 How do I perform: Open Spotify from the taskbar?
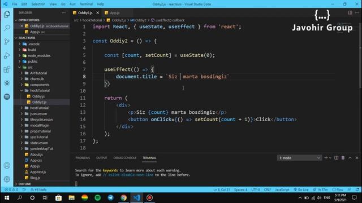click(98, 198)
